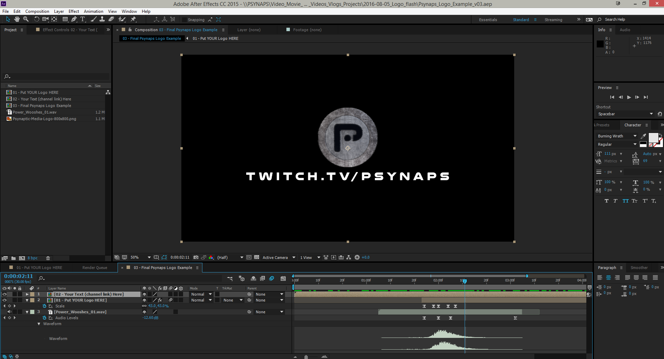The width and height of the screenshot is (664, 359).
Task: Play the preview with Play button
Action: [629, 97]
